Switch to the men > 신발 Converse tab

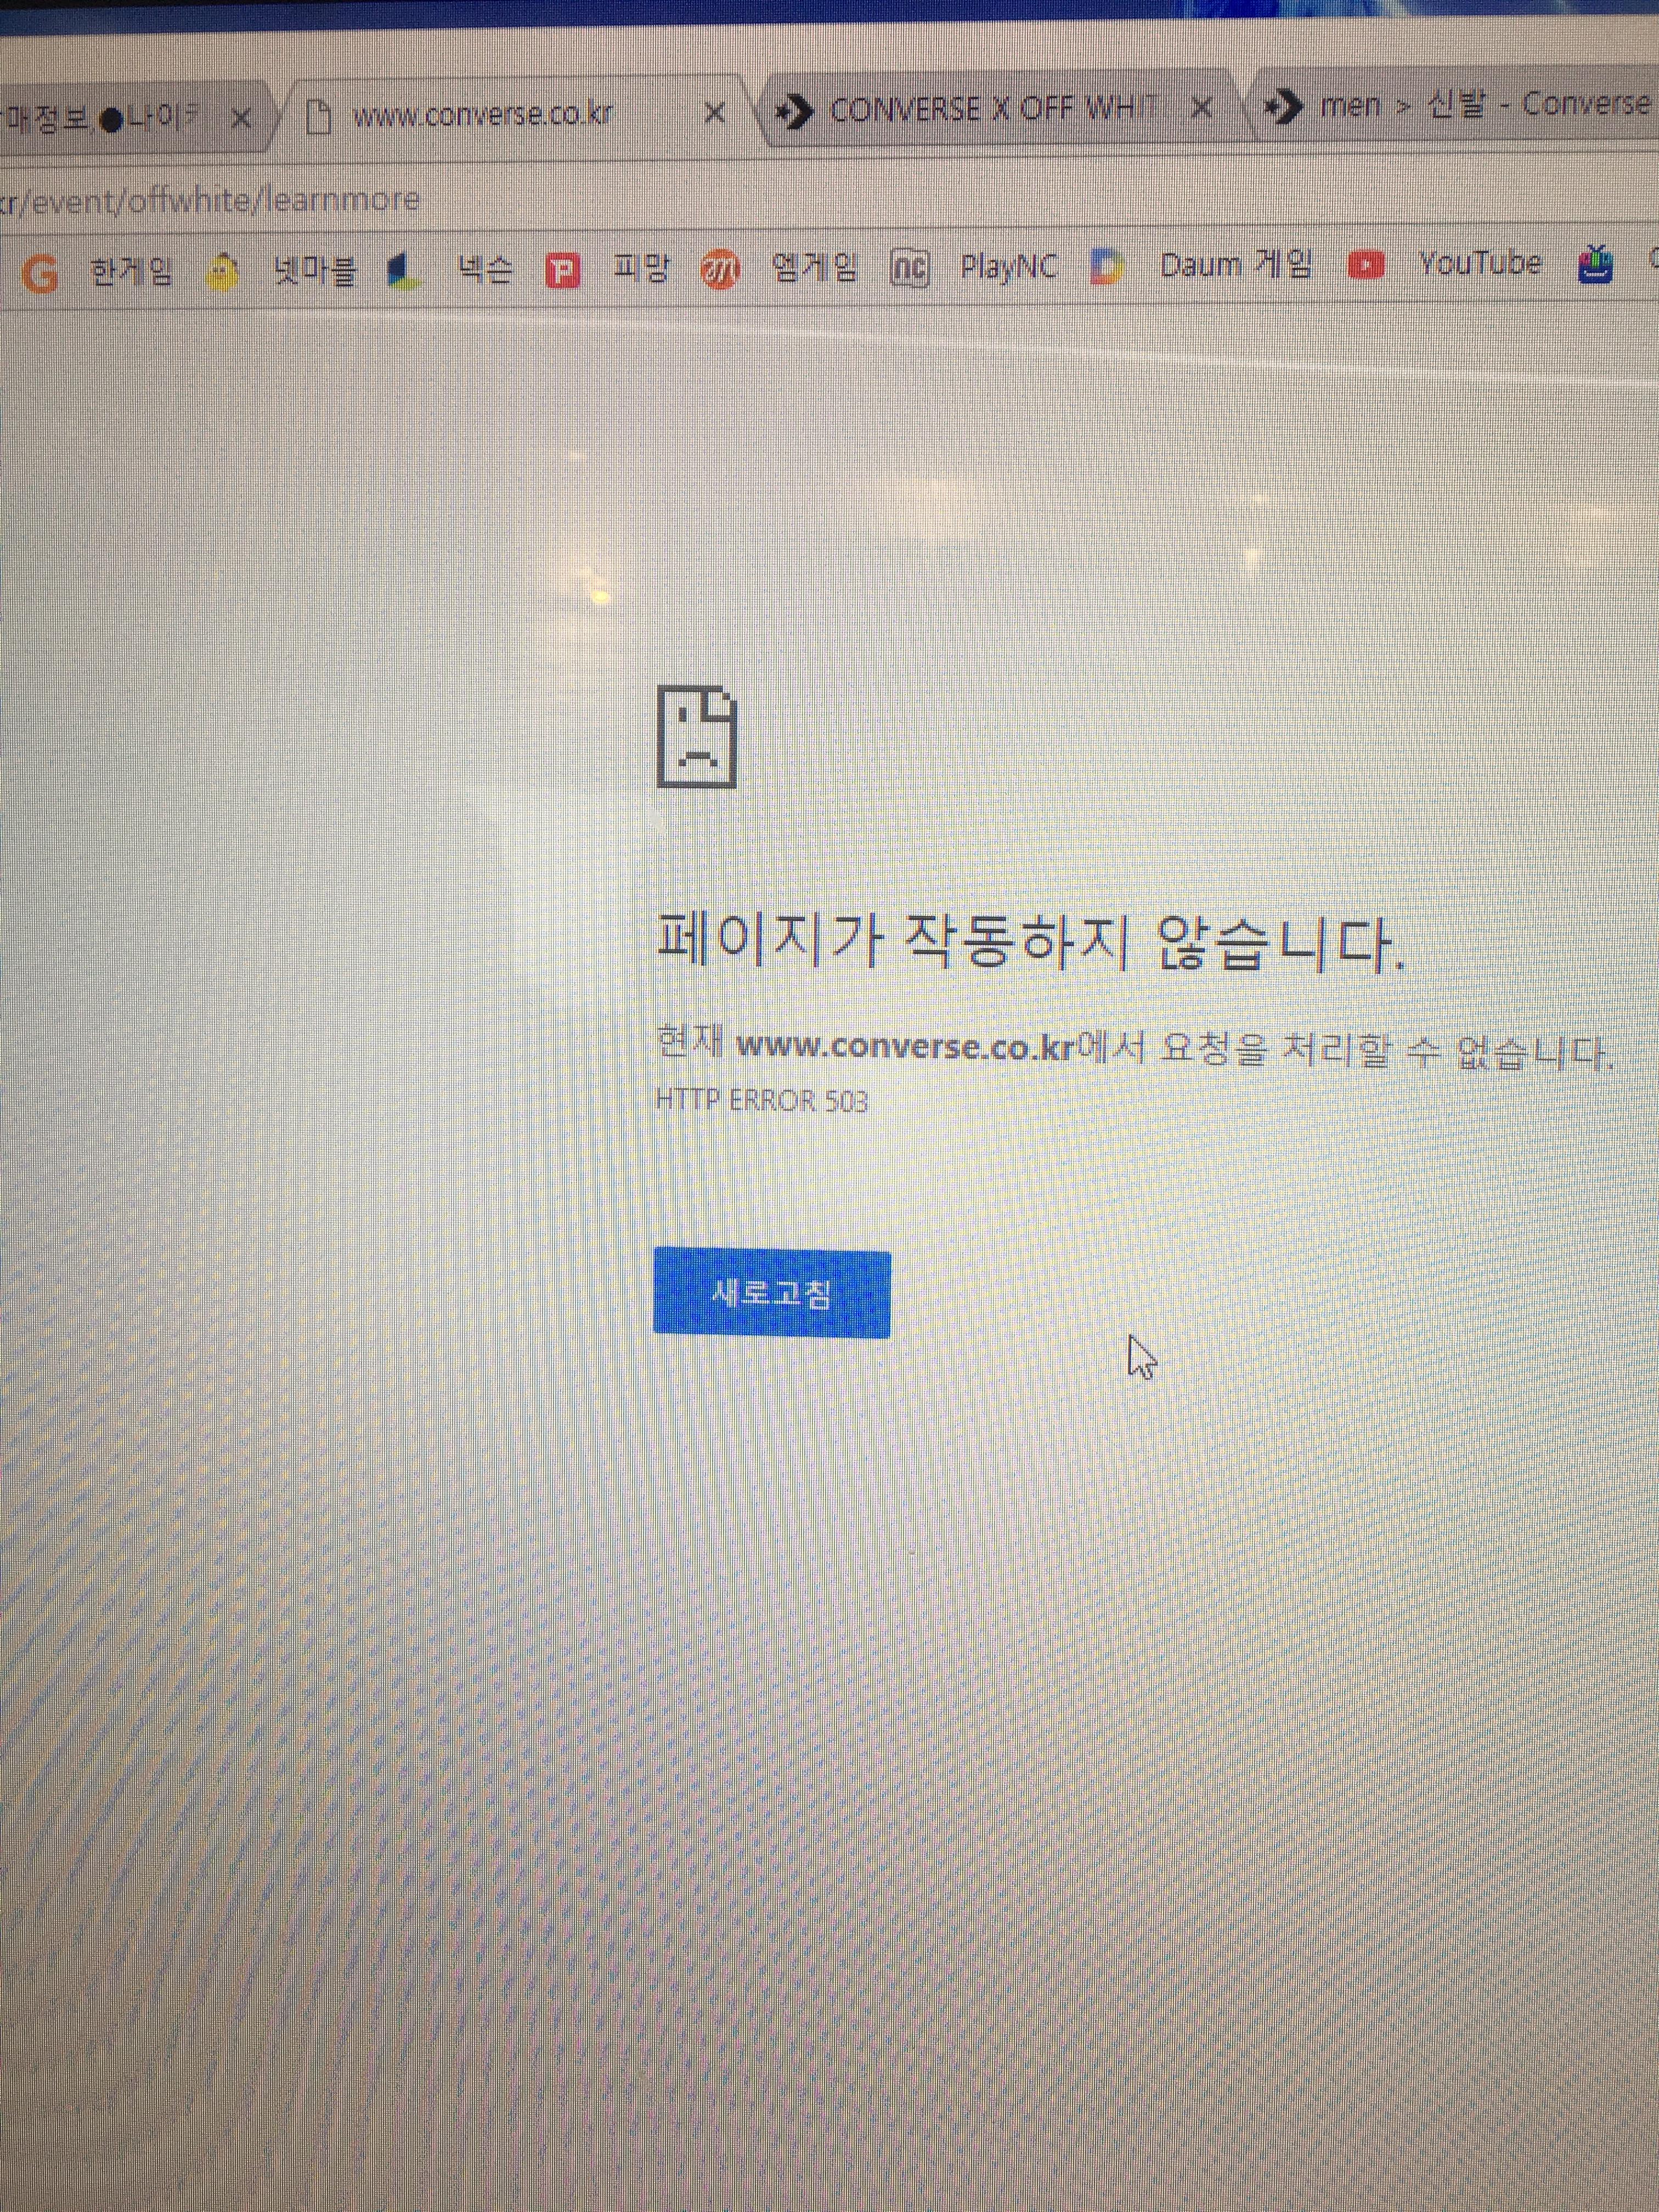(1470, 105)
